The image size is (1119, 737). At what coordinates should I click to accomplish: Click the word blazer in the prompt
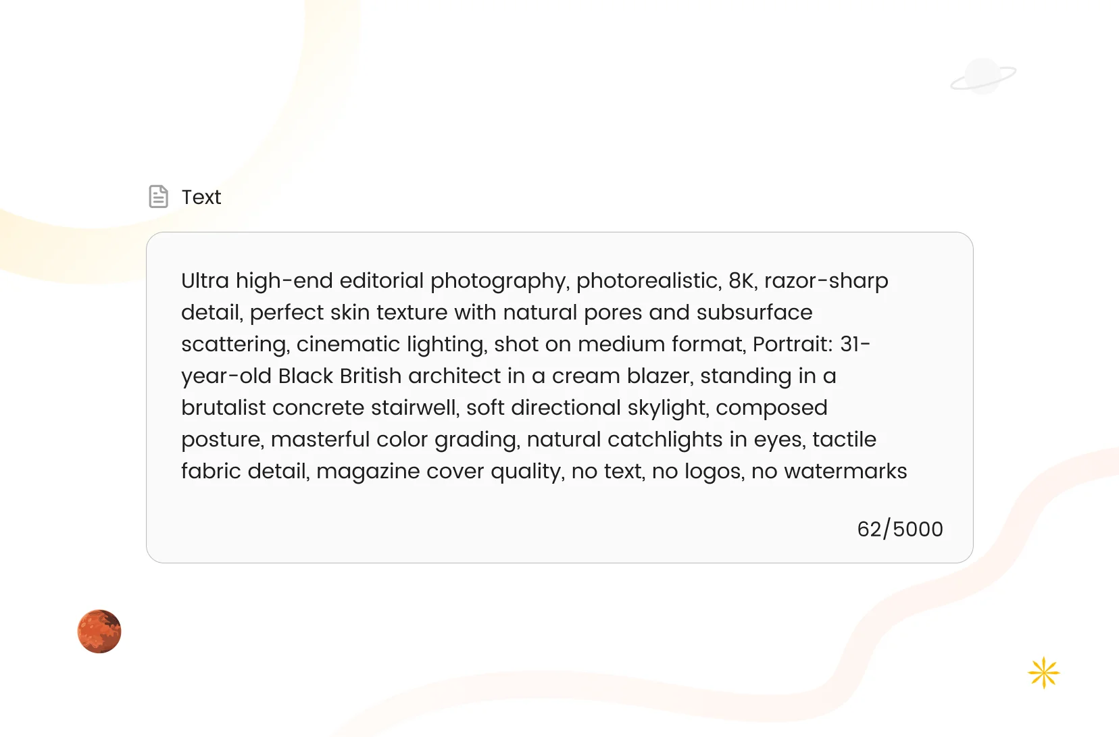click(666, 376)
